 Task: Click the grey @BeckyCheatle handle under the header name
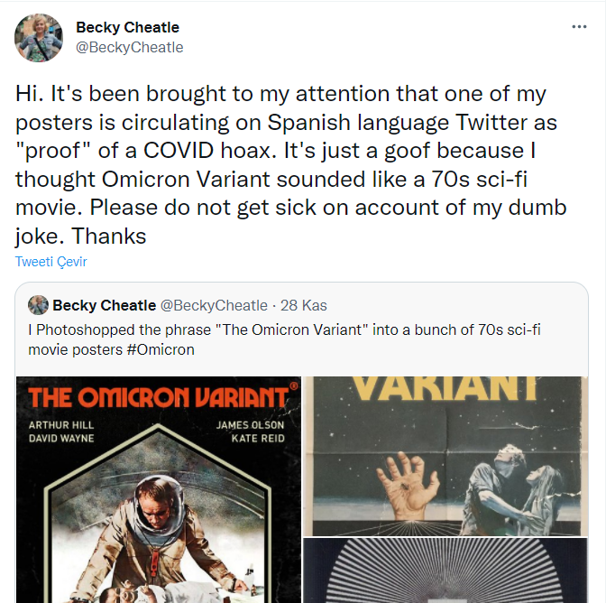point(129,47)
